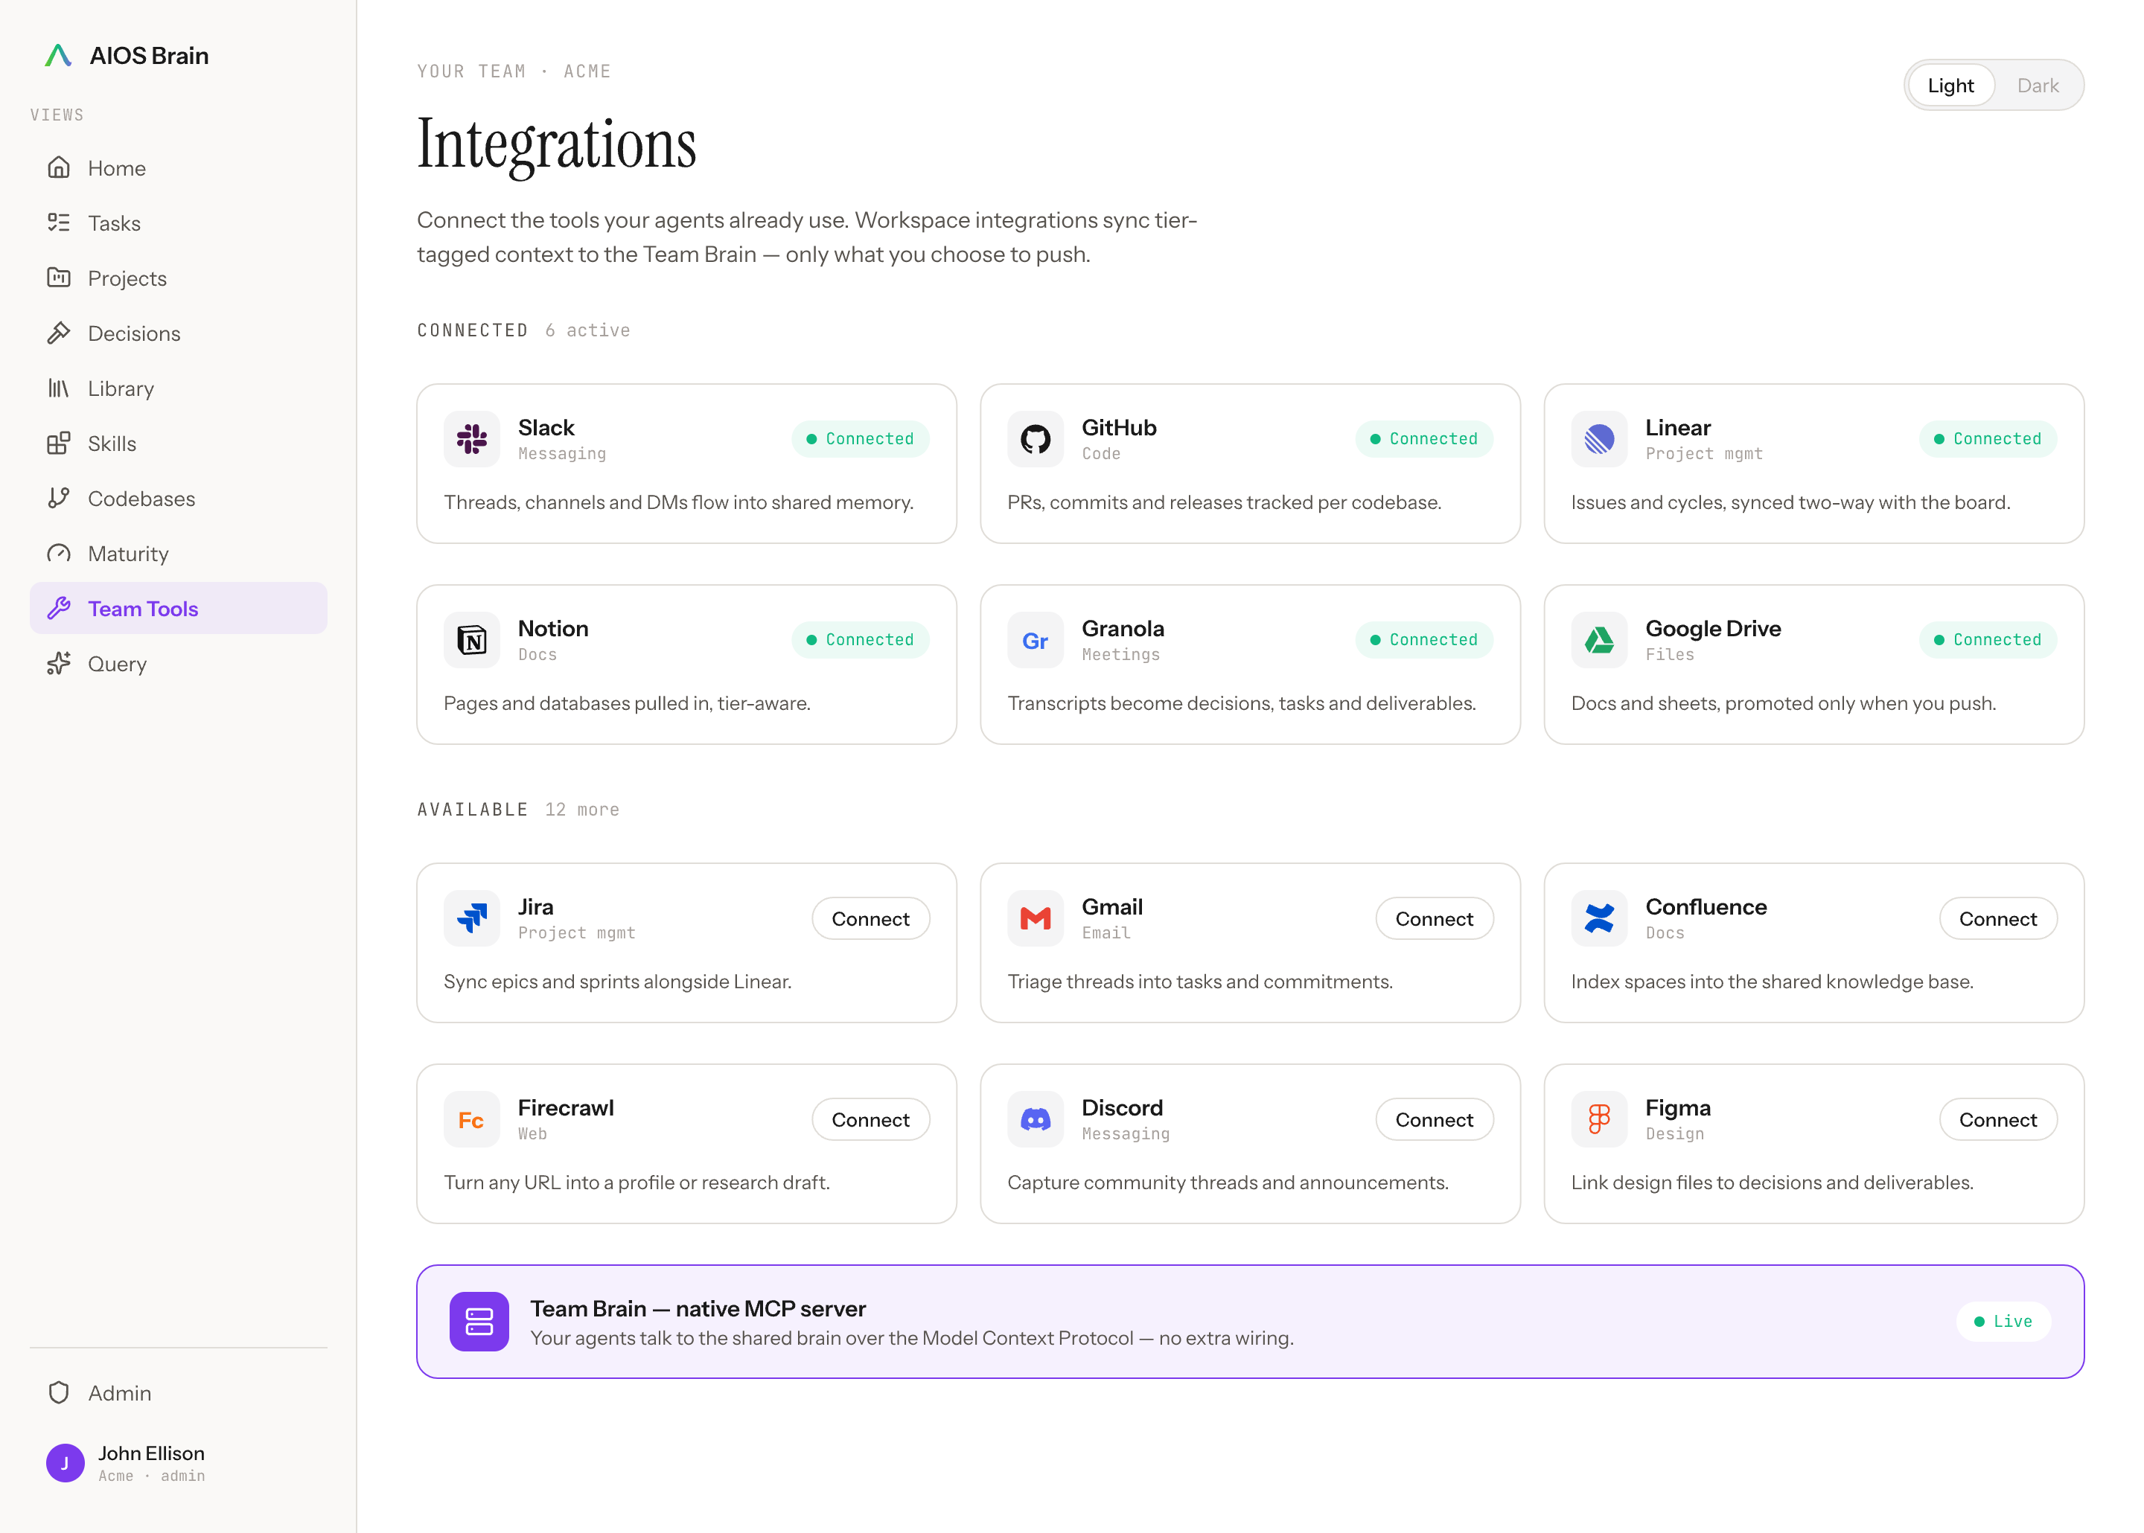Click the Confluence logo icon
Image resolution: width=2144 pixels, height=1533 pixels.
(x=1598, y=918)
